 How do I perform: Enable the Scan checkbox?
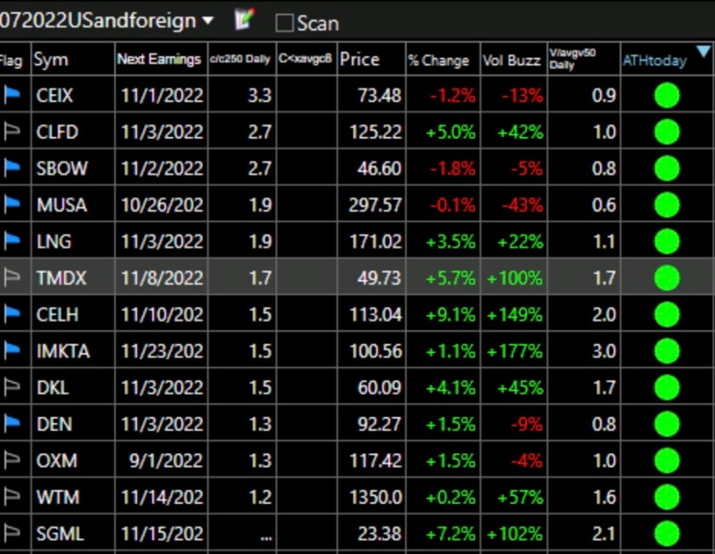[x=284, y=23]
